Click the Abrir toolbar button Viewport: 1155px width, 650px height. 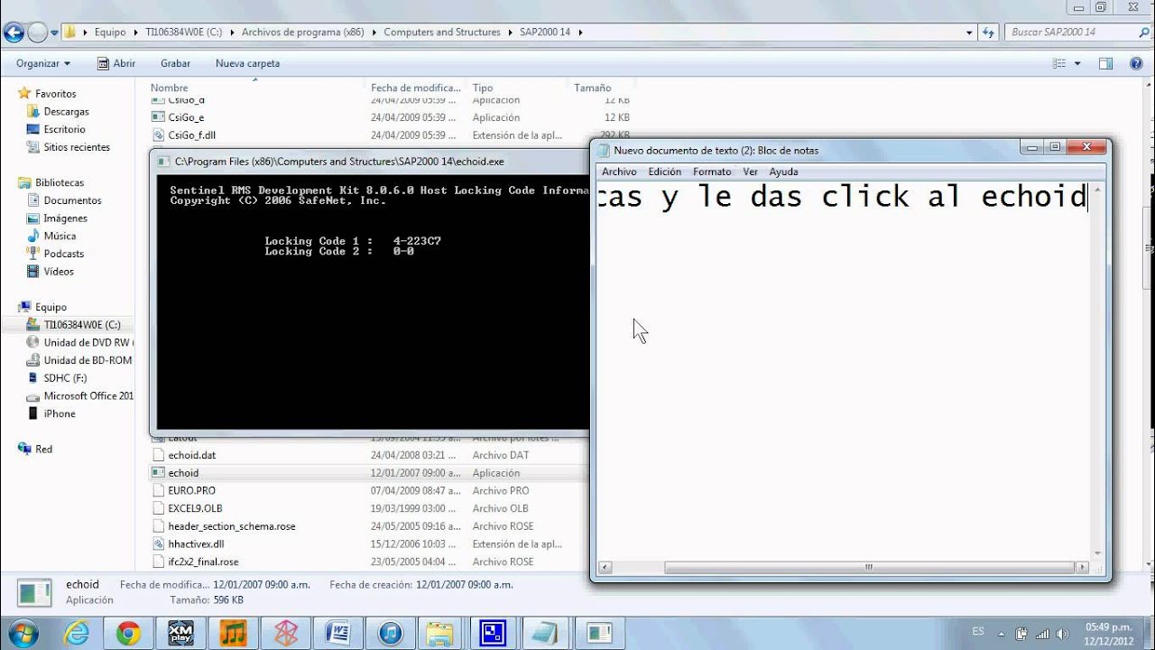(116, 63)
